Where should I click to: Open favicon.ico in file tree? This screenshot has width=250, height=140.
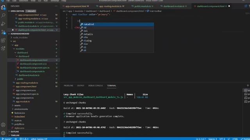coord(20,113)
